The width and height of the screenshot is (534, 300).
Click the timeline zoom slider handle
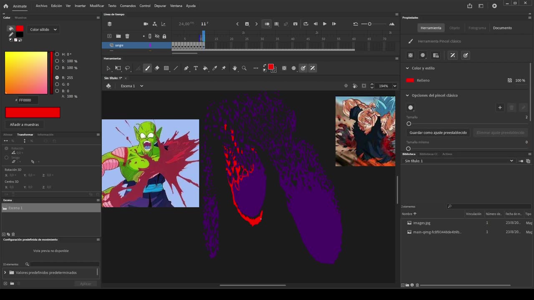click(370, 24)
